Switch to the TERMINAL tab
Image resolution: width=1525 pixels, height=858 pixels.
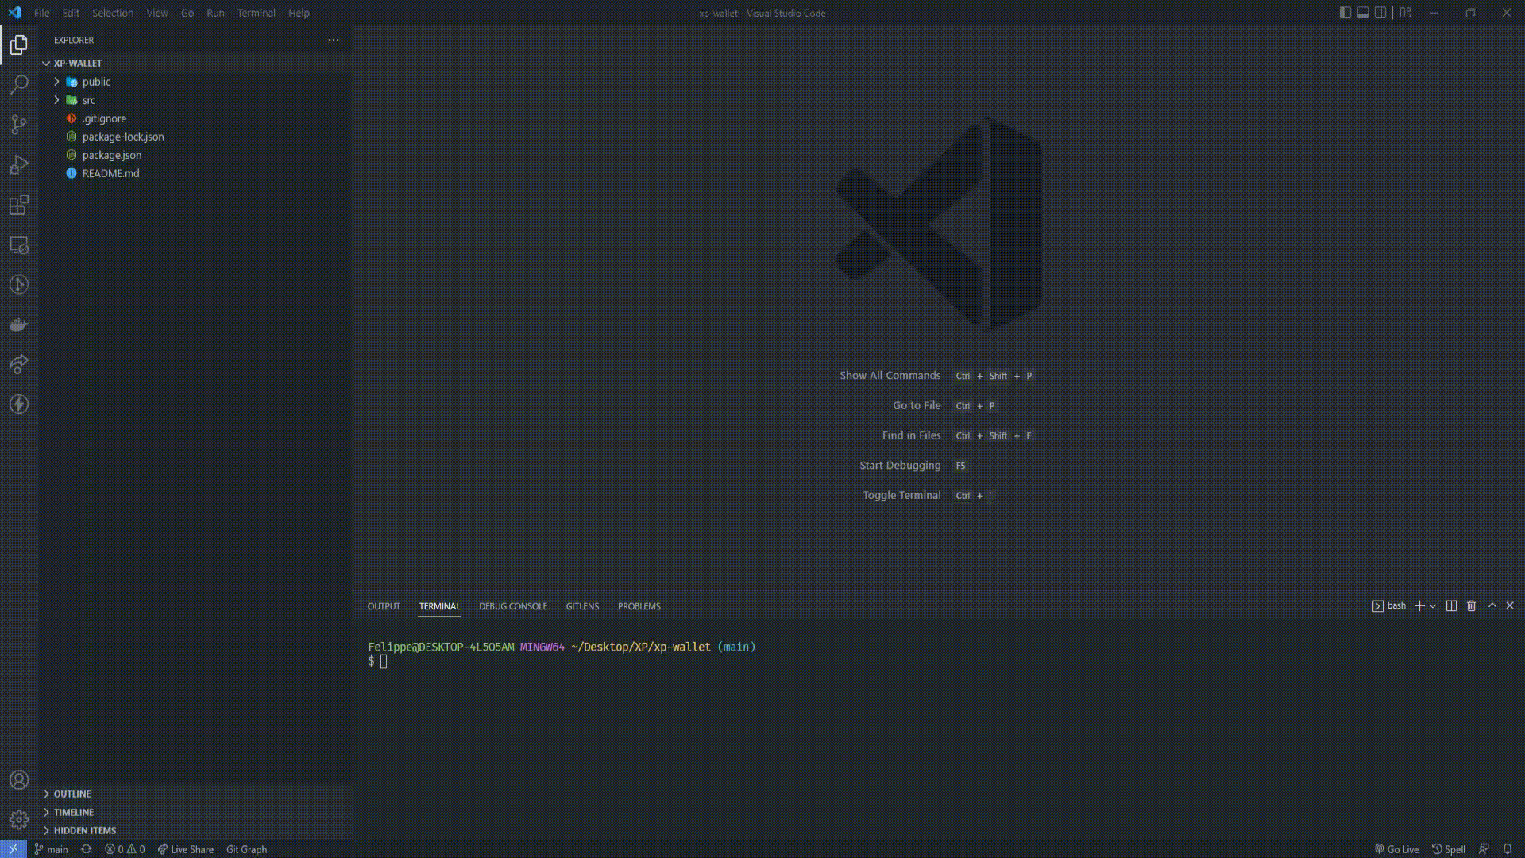(x=439, y=605)
